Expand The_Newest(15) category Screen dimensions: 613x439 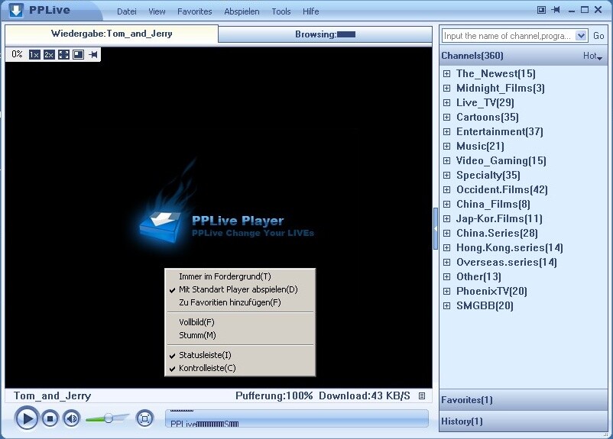tap(446, 73)
